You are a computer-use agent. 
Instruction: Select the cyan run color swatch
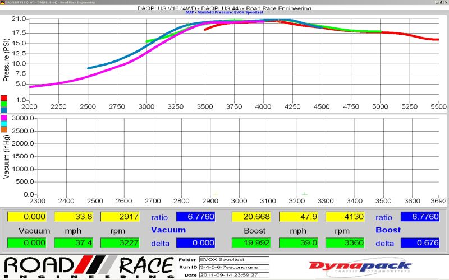(x=4, y=123)
